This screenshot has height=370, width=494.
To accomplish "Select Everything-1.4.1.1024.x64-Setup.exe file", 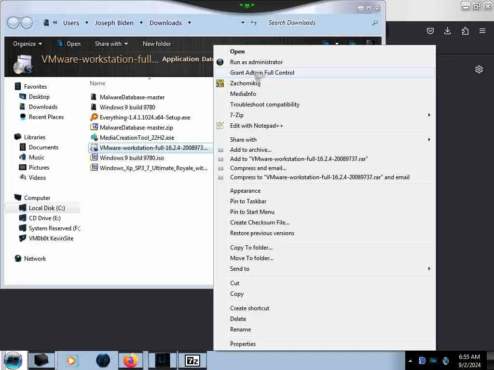I will 140,118.
